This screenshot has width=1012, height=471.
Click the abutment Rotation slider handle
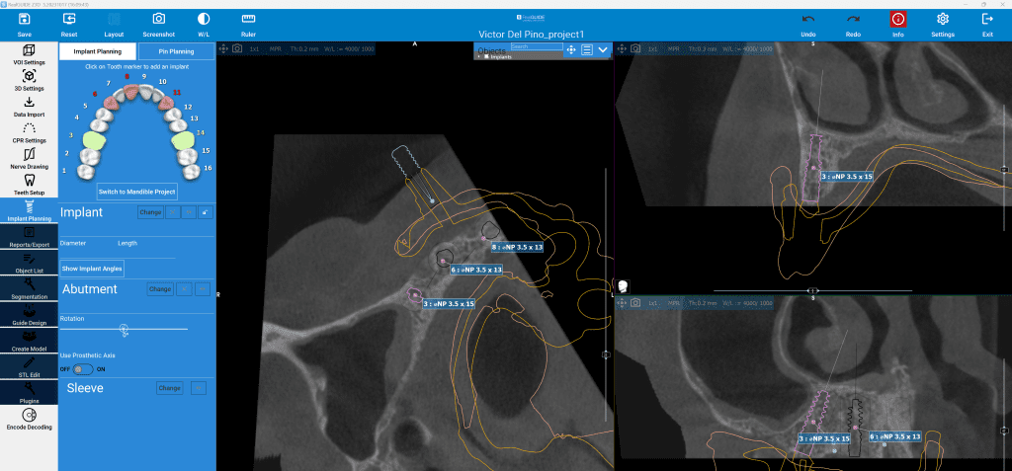[124, 328]
